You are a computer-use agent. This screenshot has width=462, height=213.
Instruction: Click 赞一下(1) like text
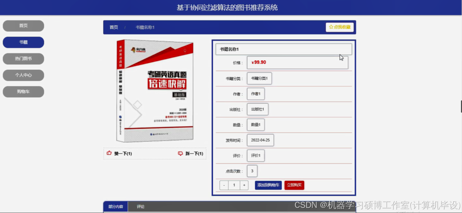coord(123,154)
